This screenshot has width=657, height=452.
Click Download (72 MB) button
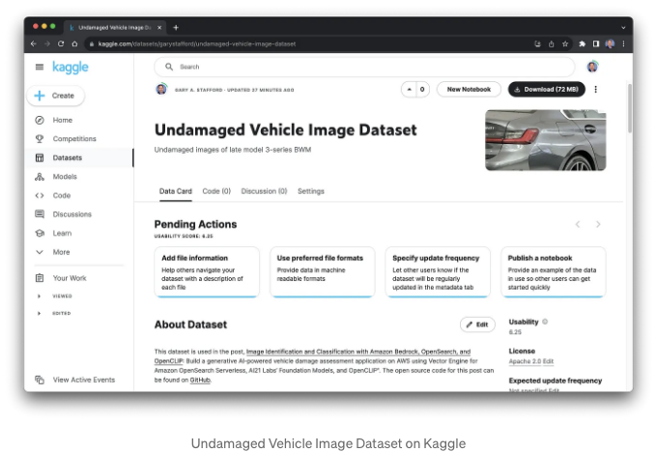tap(547, 89)
